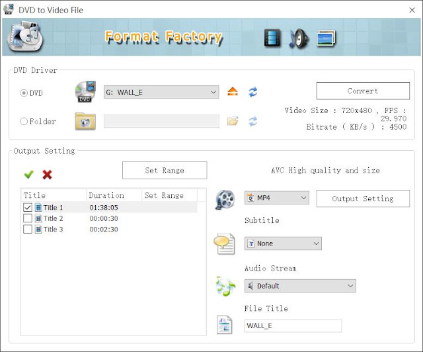Click the Title column header
423x352 pixels.
click(x=54, y=195)
